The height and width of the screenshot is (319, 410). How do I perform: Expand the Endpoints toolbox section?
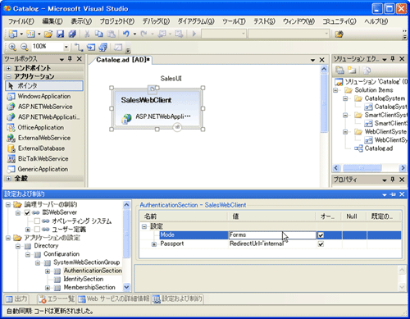point(8,68)
